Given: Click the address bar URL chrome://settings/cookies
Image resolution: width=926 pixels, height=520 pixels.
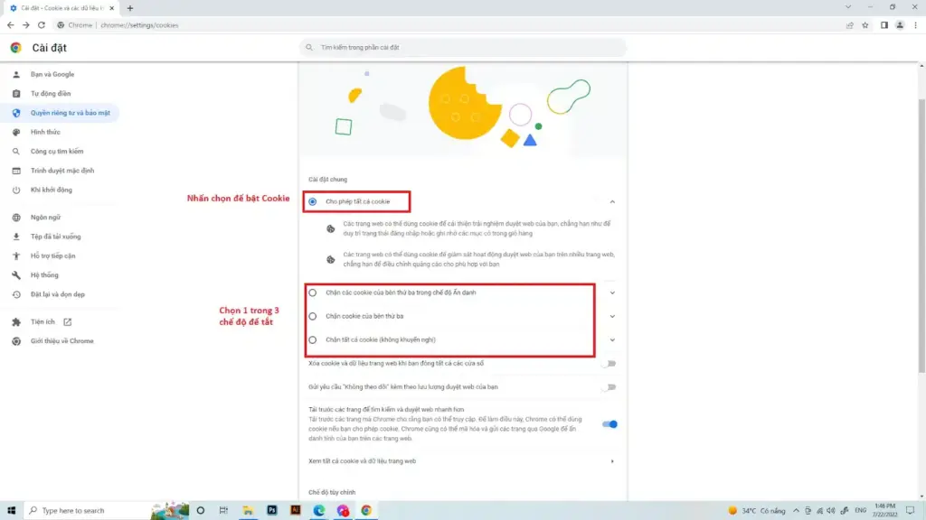Looking at the screenshot, I should (139, 25).
